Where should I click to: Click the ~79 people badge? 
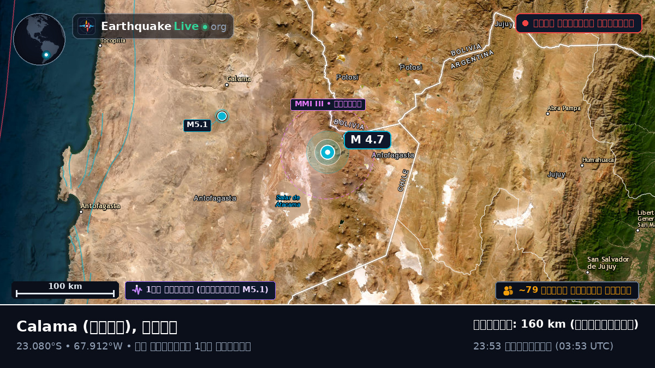pyautogui.click(x=567, y=291)
